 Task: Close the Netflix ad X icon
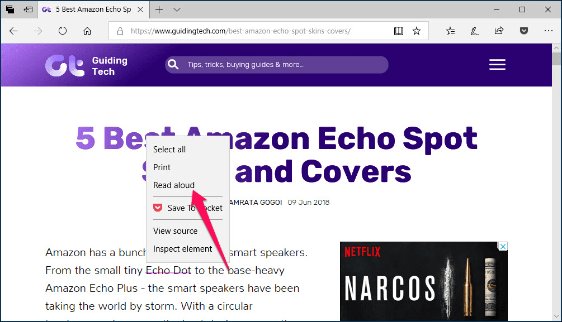click(x=503, y=247)
